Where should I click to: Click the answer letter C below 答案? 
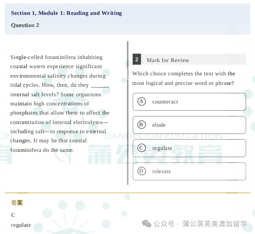13,215
